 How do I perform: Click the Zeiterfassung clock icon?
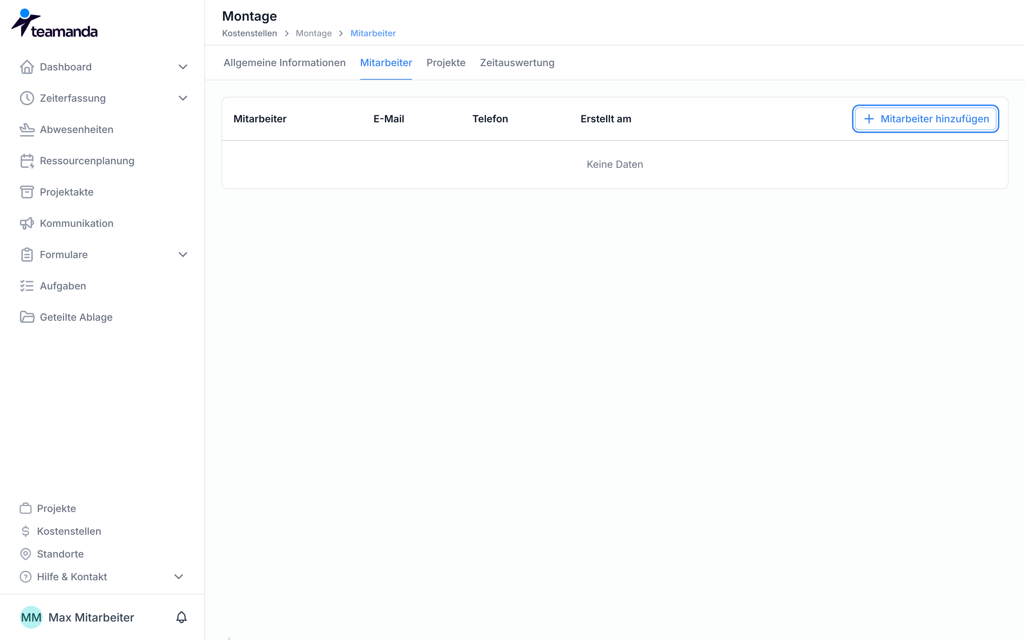[27, 98]
